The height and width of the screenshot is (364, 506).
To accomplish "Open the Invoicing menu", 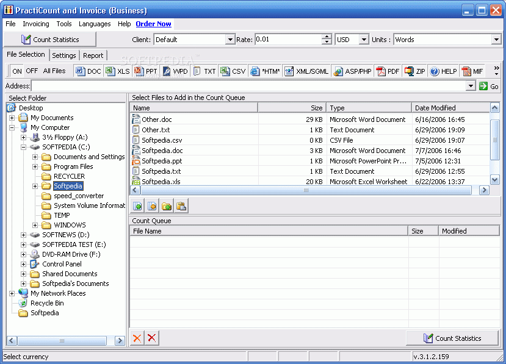I will click(36, 24).
